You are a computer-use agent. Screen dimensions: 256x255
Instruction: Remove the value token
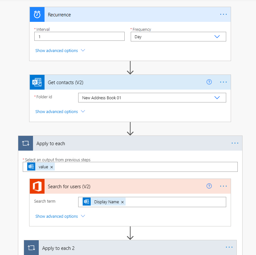click(52, 167)
